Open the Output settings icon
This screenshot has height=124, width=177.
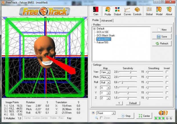click(x=117, y=11)
